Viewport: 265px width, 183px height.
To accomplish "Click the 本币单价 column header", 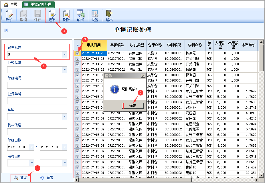I will pos(249,45).
